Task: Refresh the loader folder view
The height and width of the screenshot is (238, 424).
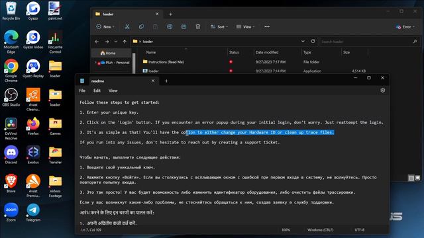Action: (x=313, y=41)
